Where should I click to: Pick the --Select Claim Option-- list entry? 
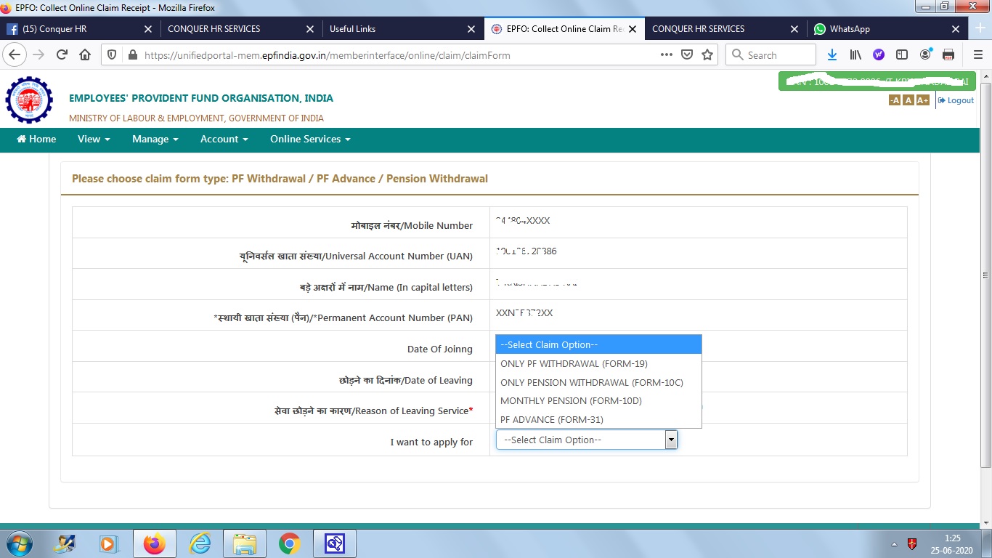coord(598,344)
